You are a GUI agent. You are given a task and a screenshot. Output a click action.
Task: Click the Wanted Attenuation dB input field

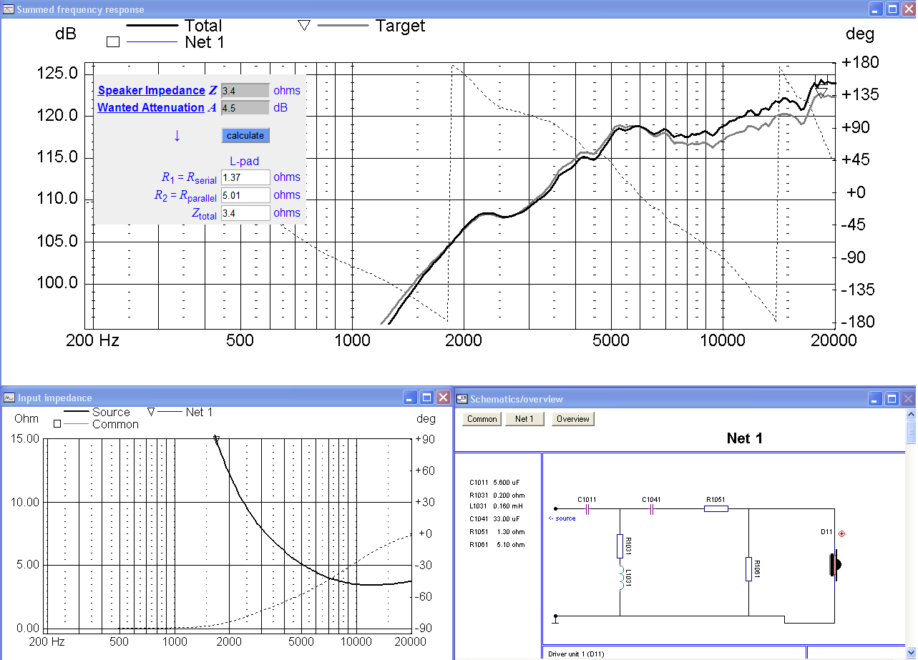pos(245,108)
